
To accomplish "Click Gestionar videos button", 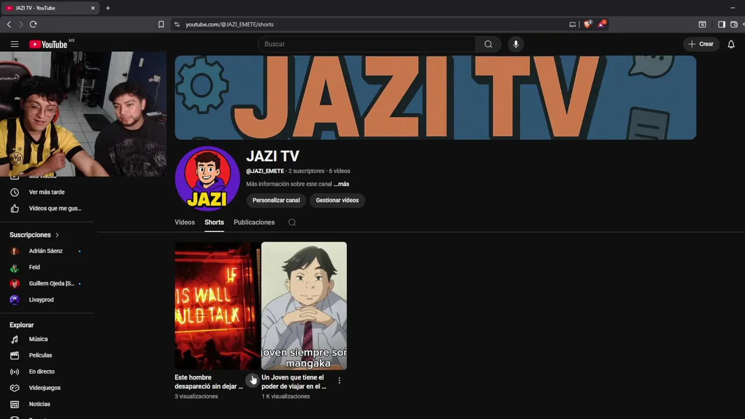I will point(337,200).
